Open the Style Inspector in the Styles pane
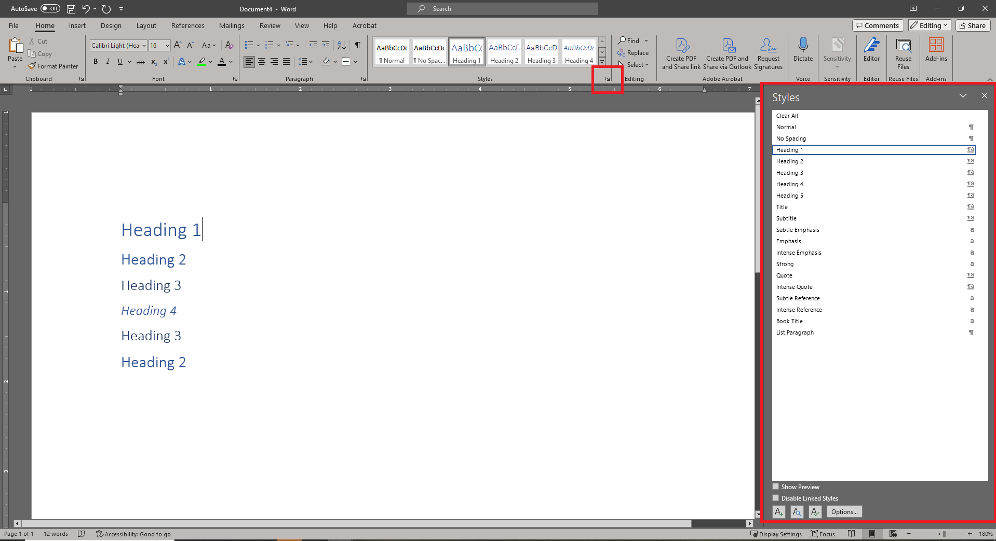This screenshot has width=996, height=541. point(797,512)
